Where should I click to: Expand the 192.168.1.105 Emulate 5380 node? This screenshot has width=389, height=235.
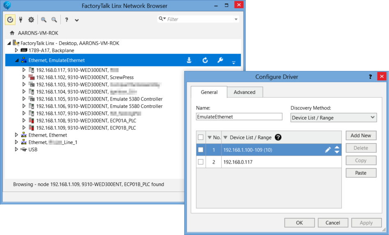pyautogui.click(x=24, y=99)
